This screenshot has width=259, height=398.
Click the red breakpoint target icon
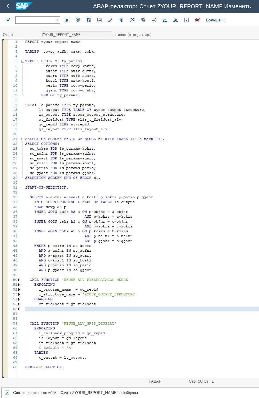[x=197, y=20]
